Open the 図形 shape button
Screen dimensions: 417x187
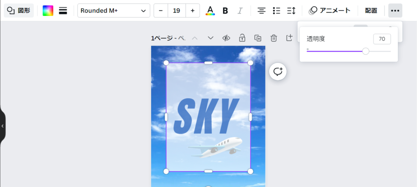(19, 11)
